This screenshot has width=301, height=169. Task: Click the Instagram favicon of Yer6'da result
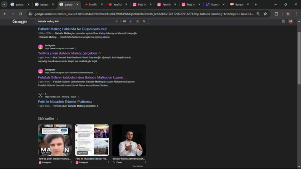(41, 47)
